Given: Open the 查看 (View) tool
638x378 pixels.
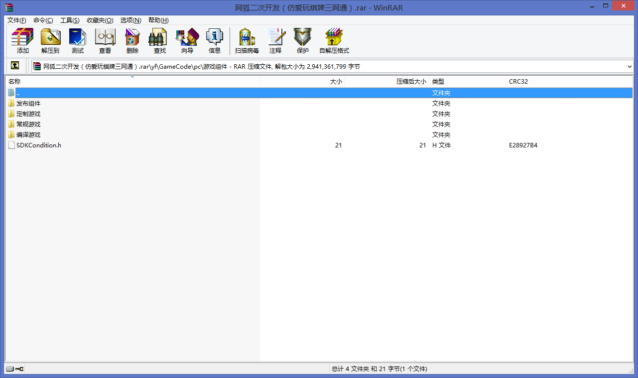Looking at the screenshot, I should pos(105,41).
